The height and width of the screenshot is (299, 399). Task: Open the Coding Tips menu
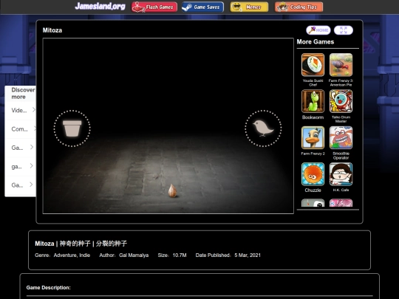click(299, 7)
